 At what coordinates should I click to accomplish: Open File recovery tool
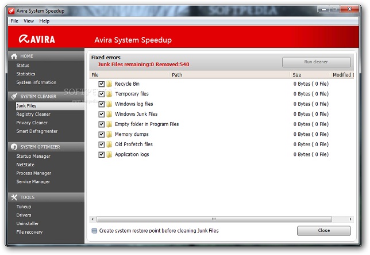29,232
